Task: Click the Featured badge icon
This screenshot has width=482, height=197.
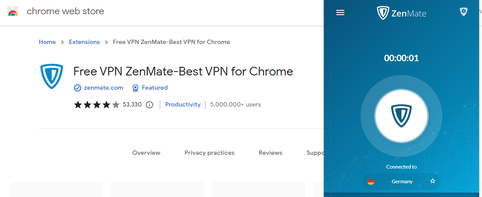Action: [135, 88]
